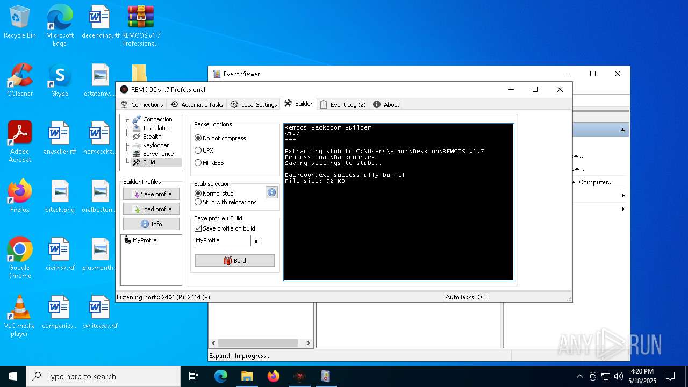This screenshot has width=688, height=387.
Task: Click the Info button under Builder Profiles
Action: [x=151, y=224]
